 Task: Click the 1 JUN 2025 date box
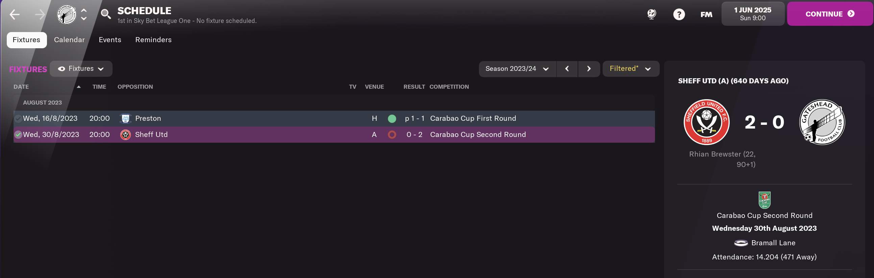click(x=753, y=14)
